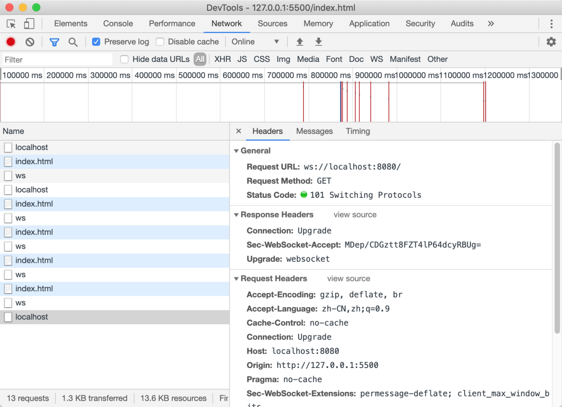Switch to the Timing tab

pos(357,131)
